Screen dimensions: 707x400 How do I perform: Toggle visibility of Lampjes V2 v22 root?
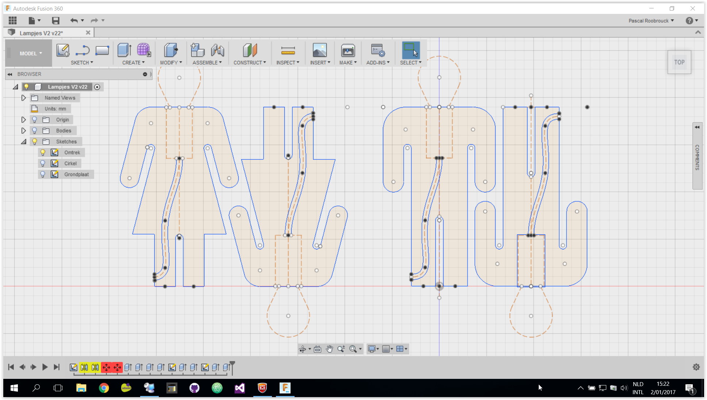[x=26, y=87]
